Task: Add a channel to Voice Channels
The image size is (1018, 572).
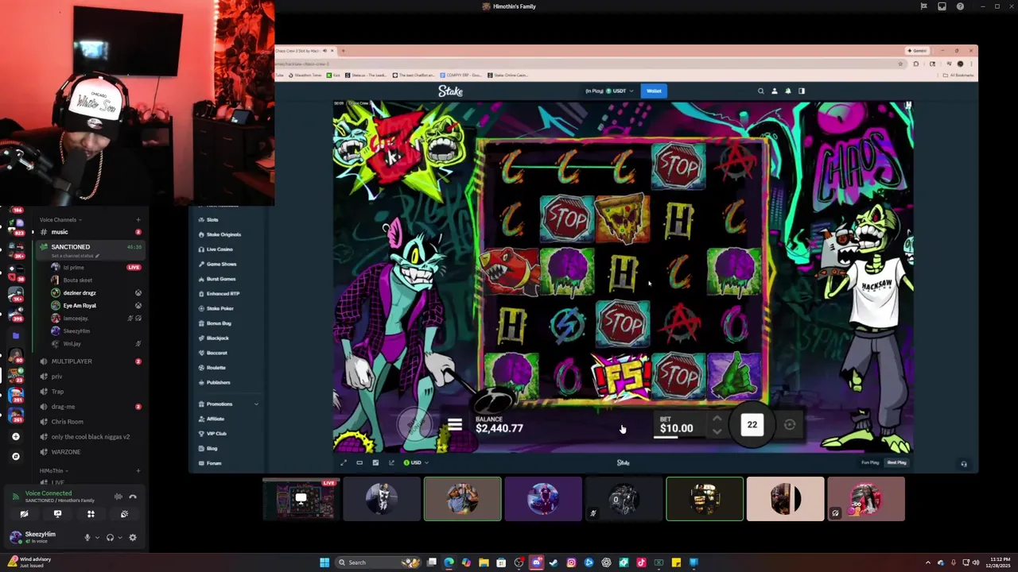Action: (x=138, y=219)
